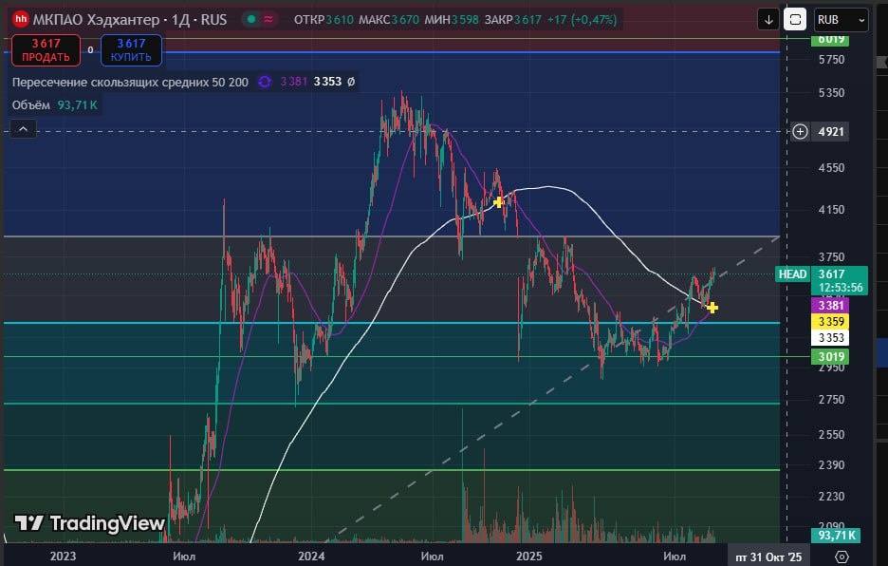
Task: Click the down arrow button near RUB
Action: 768,20
